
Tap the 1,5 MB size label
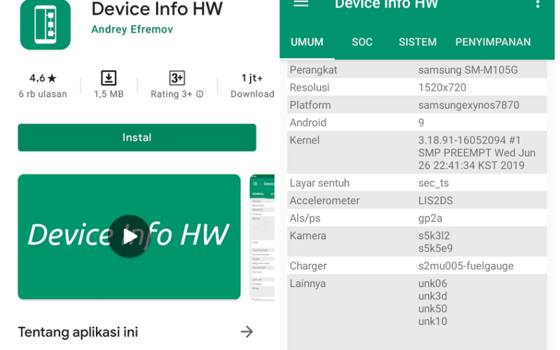coord(108,94)
